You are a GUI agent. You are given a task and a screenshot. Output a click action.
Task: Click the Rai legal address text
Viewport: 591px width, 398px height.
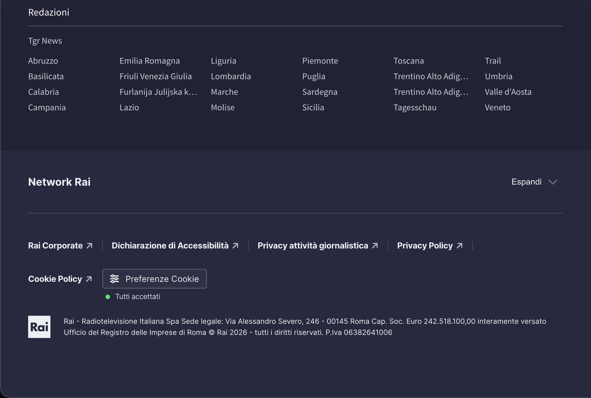tap(305, 321)
